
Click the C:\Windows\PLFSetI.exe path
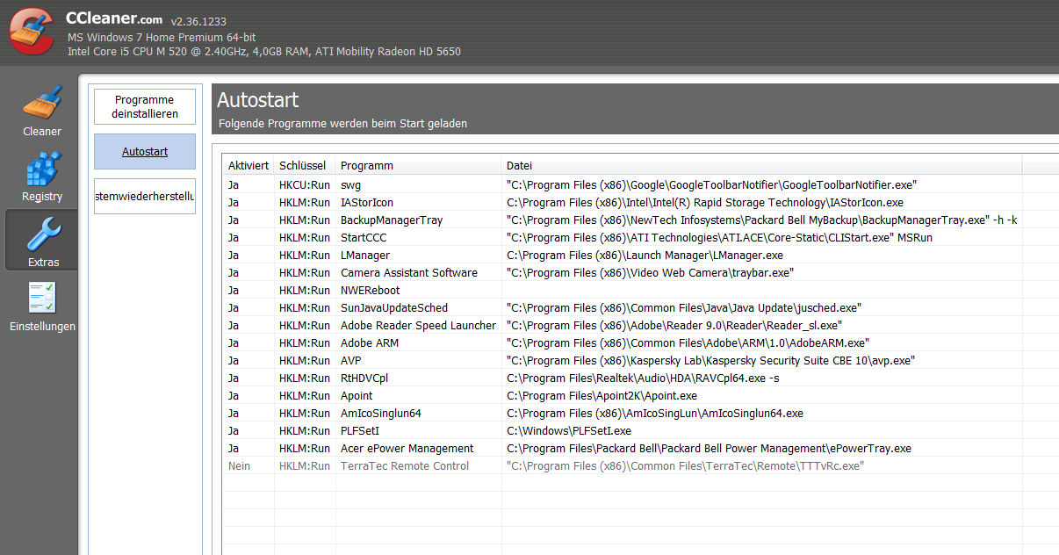pos(569,431)
